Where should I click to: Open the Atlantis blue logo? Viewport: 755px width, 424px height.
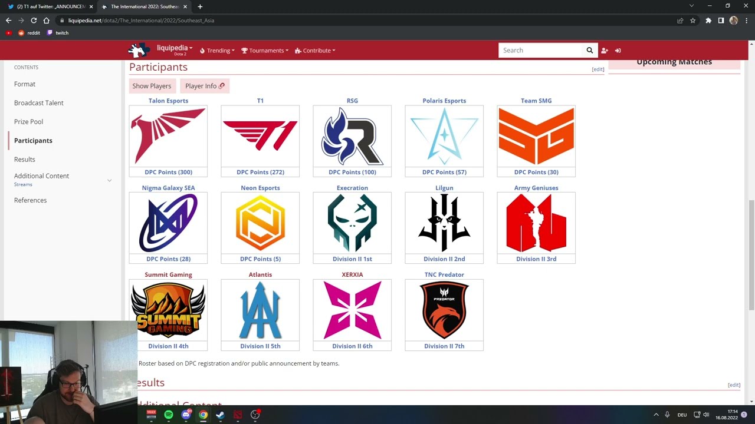(x=260, y=310)
